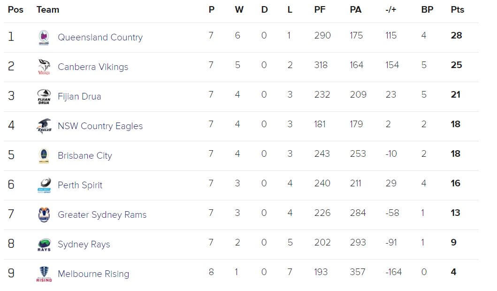Select the PF column header

320,9
